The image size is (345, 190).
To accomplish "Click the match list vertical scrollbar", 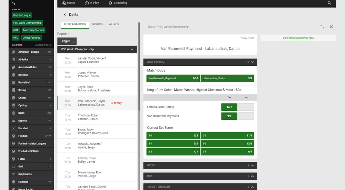I will point(139,66).
